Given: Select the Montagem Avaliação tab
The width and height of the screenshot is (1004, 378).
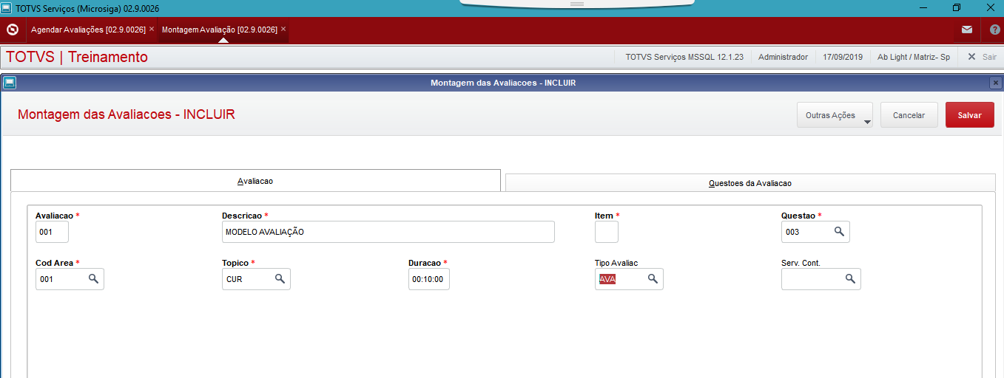Looking at the screenshot, I should [x=220, y=30].
